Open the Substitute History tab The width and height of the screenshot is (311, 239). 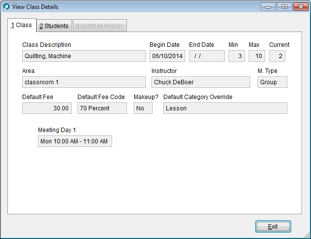pos(100,26)
